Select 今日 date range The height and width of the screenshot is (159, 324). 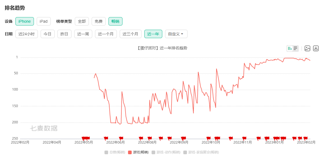click(x=48, y=34)
